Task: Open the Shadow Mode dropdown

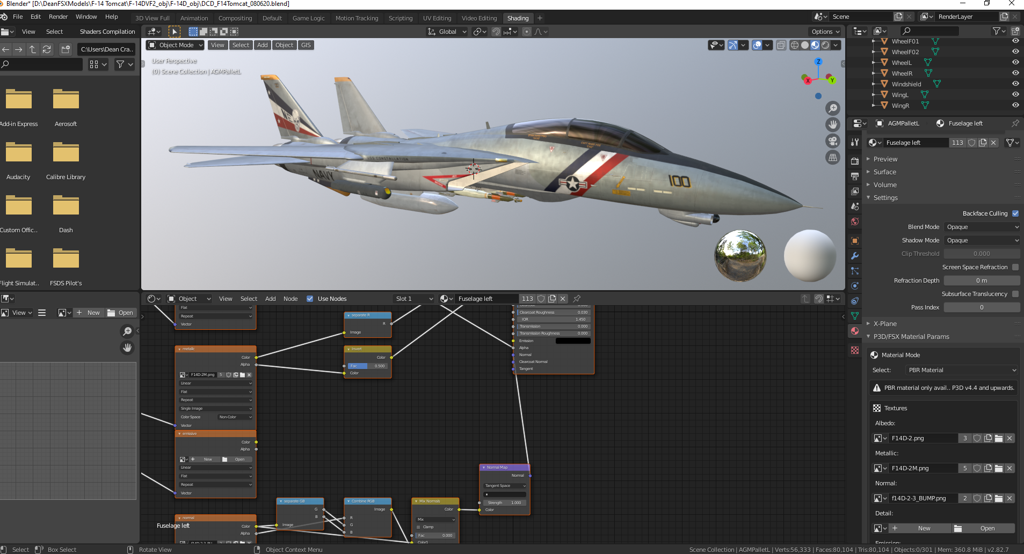Action: (982, 240)
